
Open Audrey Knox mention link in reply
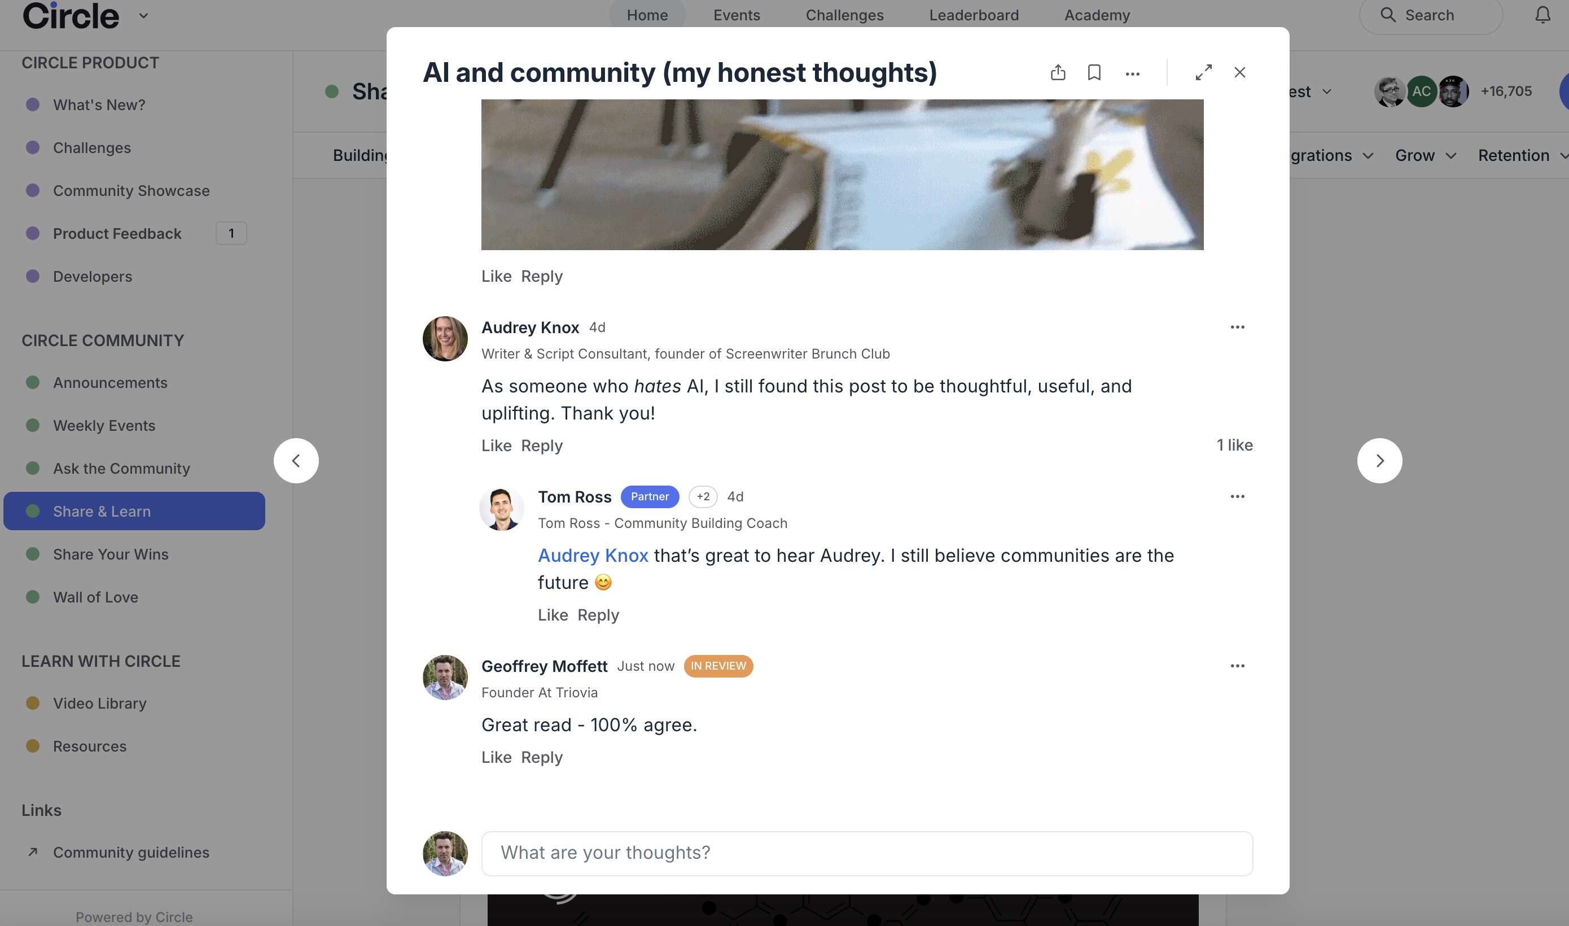click(593, 556)
